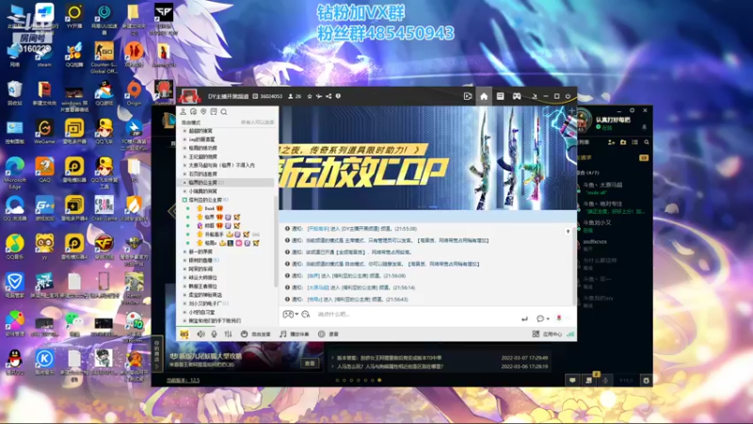
Task: Select user Dusk in the room member list
Action: (209, 208)
